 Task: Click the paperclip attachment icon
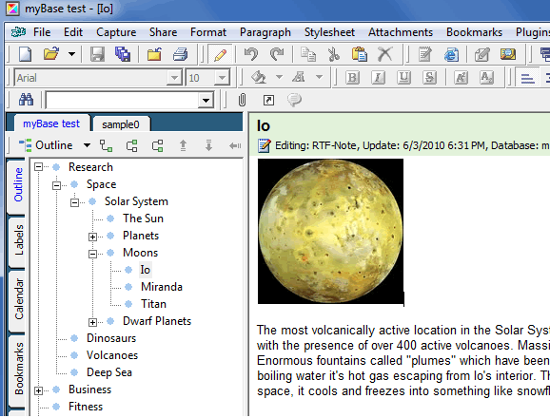242,100
